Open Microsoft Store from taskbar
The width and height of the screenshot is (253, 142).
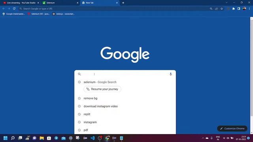pyautogui.click(x=49, y=138)
